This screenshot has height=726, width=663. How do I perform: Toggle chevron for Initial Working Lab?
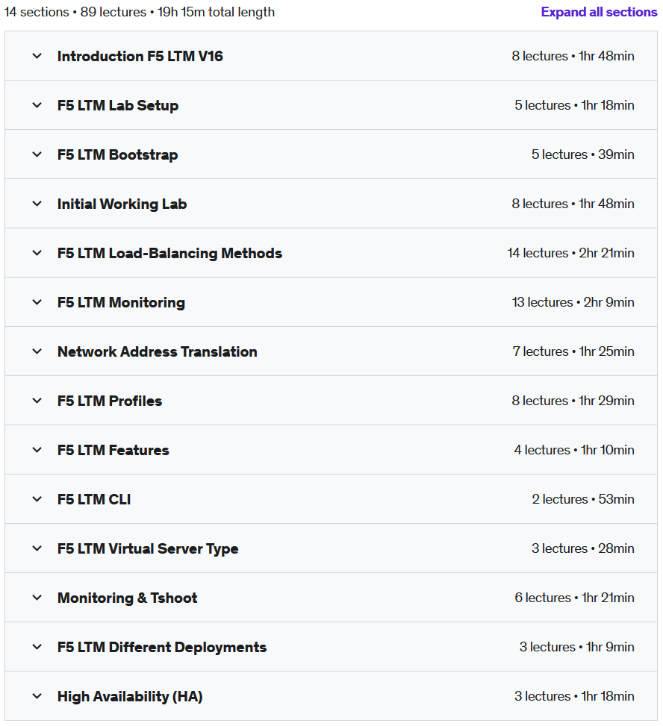click(x=37, y=204)
